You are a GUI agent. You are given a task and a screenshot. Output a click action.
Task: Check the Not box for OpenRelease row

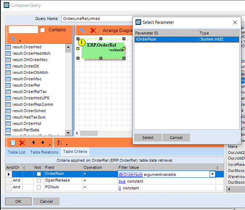[x=39, y=181]
